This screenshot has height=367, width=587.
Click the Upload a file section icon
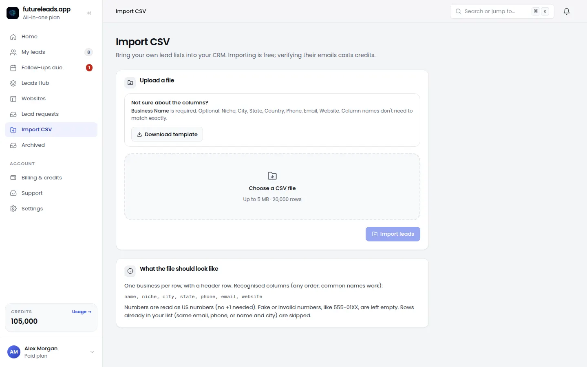[x=130, y=82]
